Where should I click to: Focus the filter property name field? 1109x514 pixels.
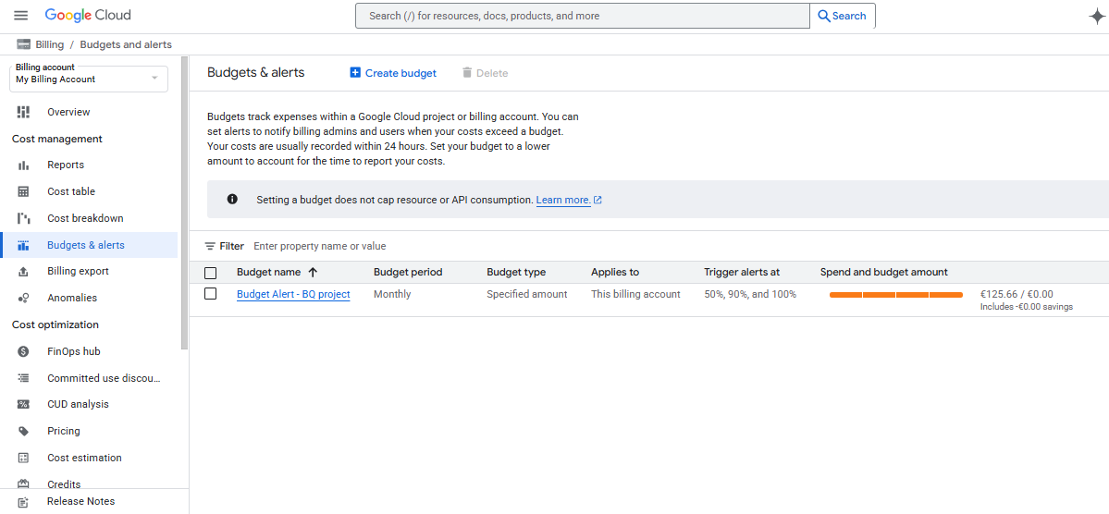[320, 246]
